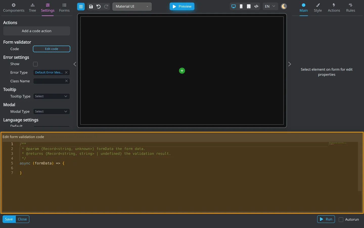Select the Main properties tab
The width and height of the screenshot is (364, 228).
[x=304, y=8]
